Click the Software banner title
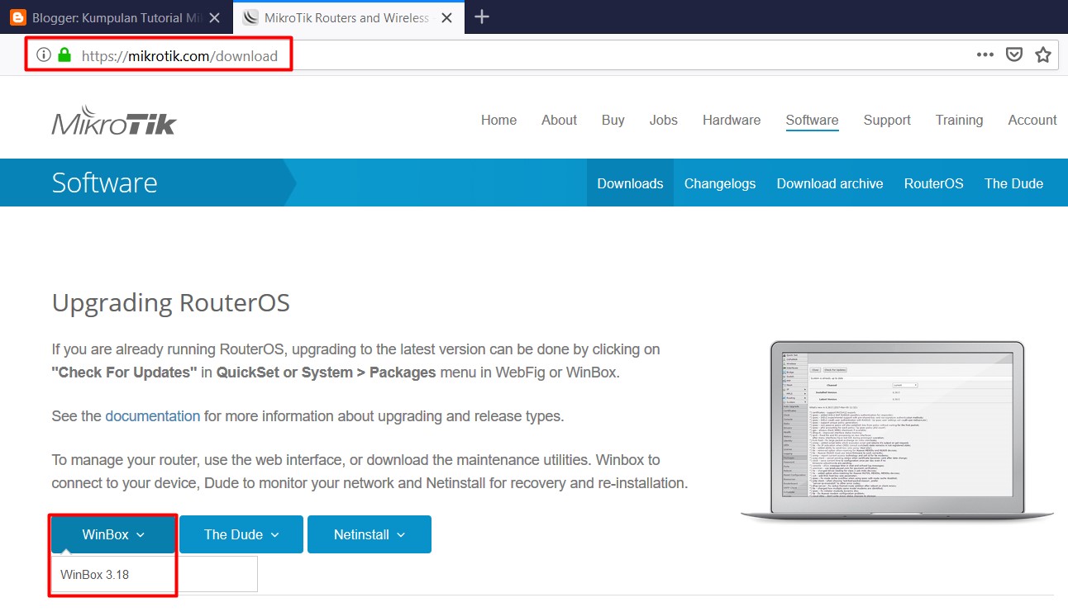Screen dimensions: 1068x612 104,183
